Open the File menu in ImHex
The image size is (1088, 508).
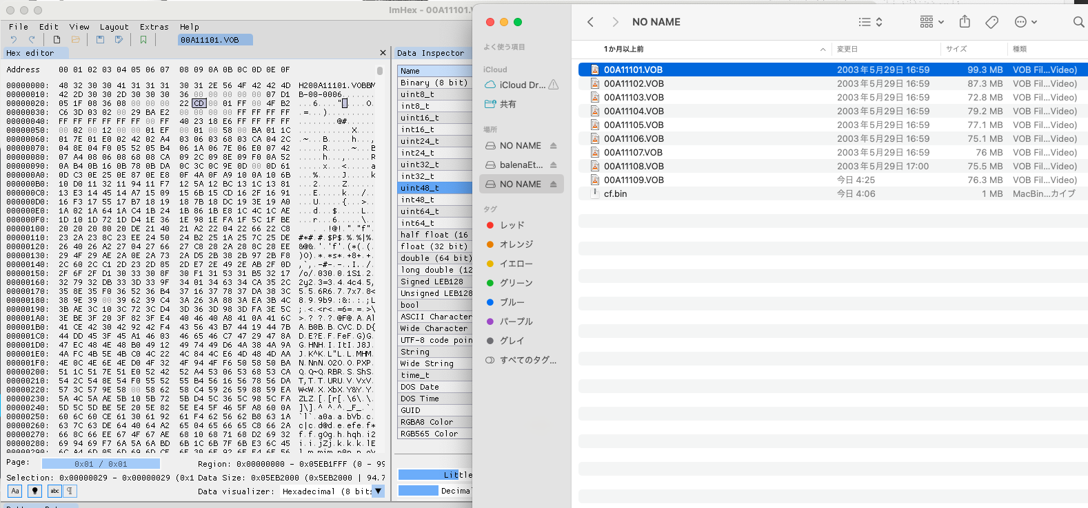coord(19,27)
